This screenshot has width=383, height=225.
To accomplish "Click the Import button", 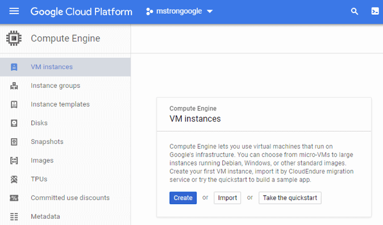I will 227,198.
